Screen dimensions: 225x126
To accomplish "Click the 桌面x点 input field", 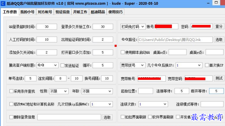I will [177, 52].
